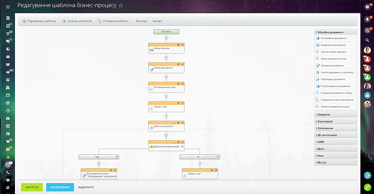This screenshot has height=194, width=374.
Task: Open the hamburger menu in left sidebar
Action: tap(8, 18)
